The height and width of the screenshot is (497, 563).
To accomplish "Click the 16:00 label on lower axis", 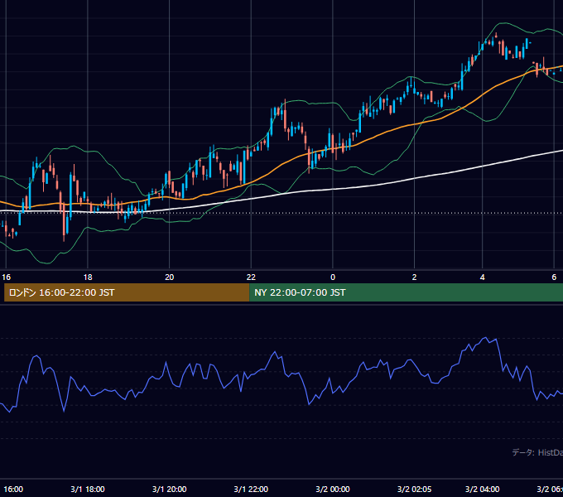I will point(13,489).
